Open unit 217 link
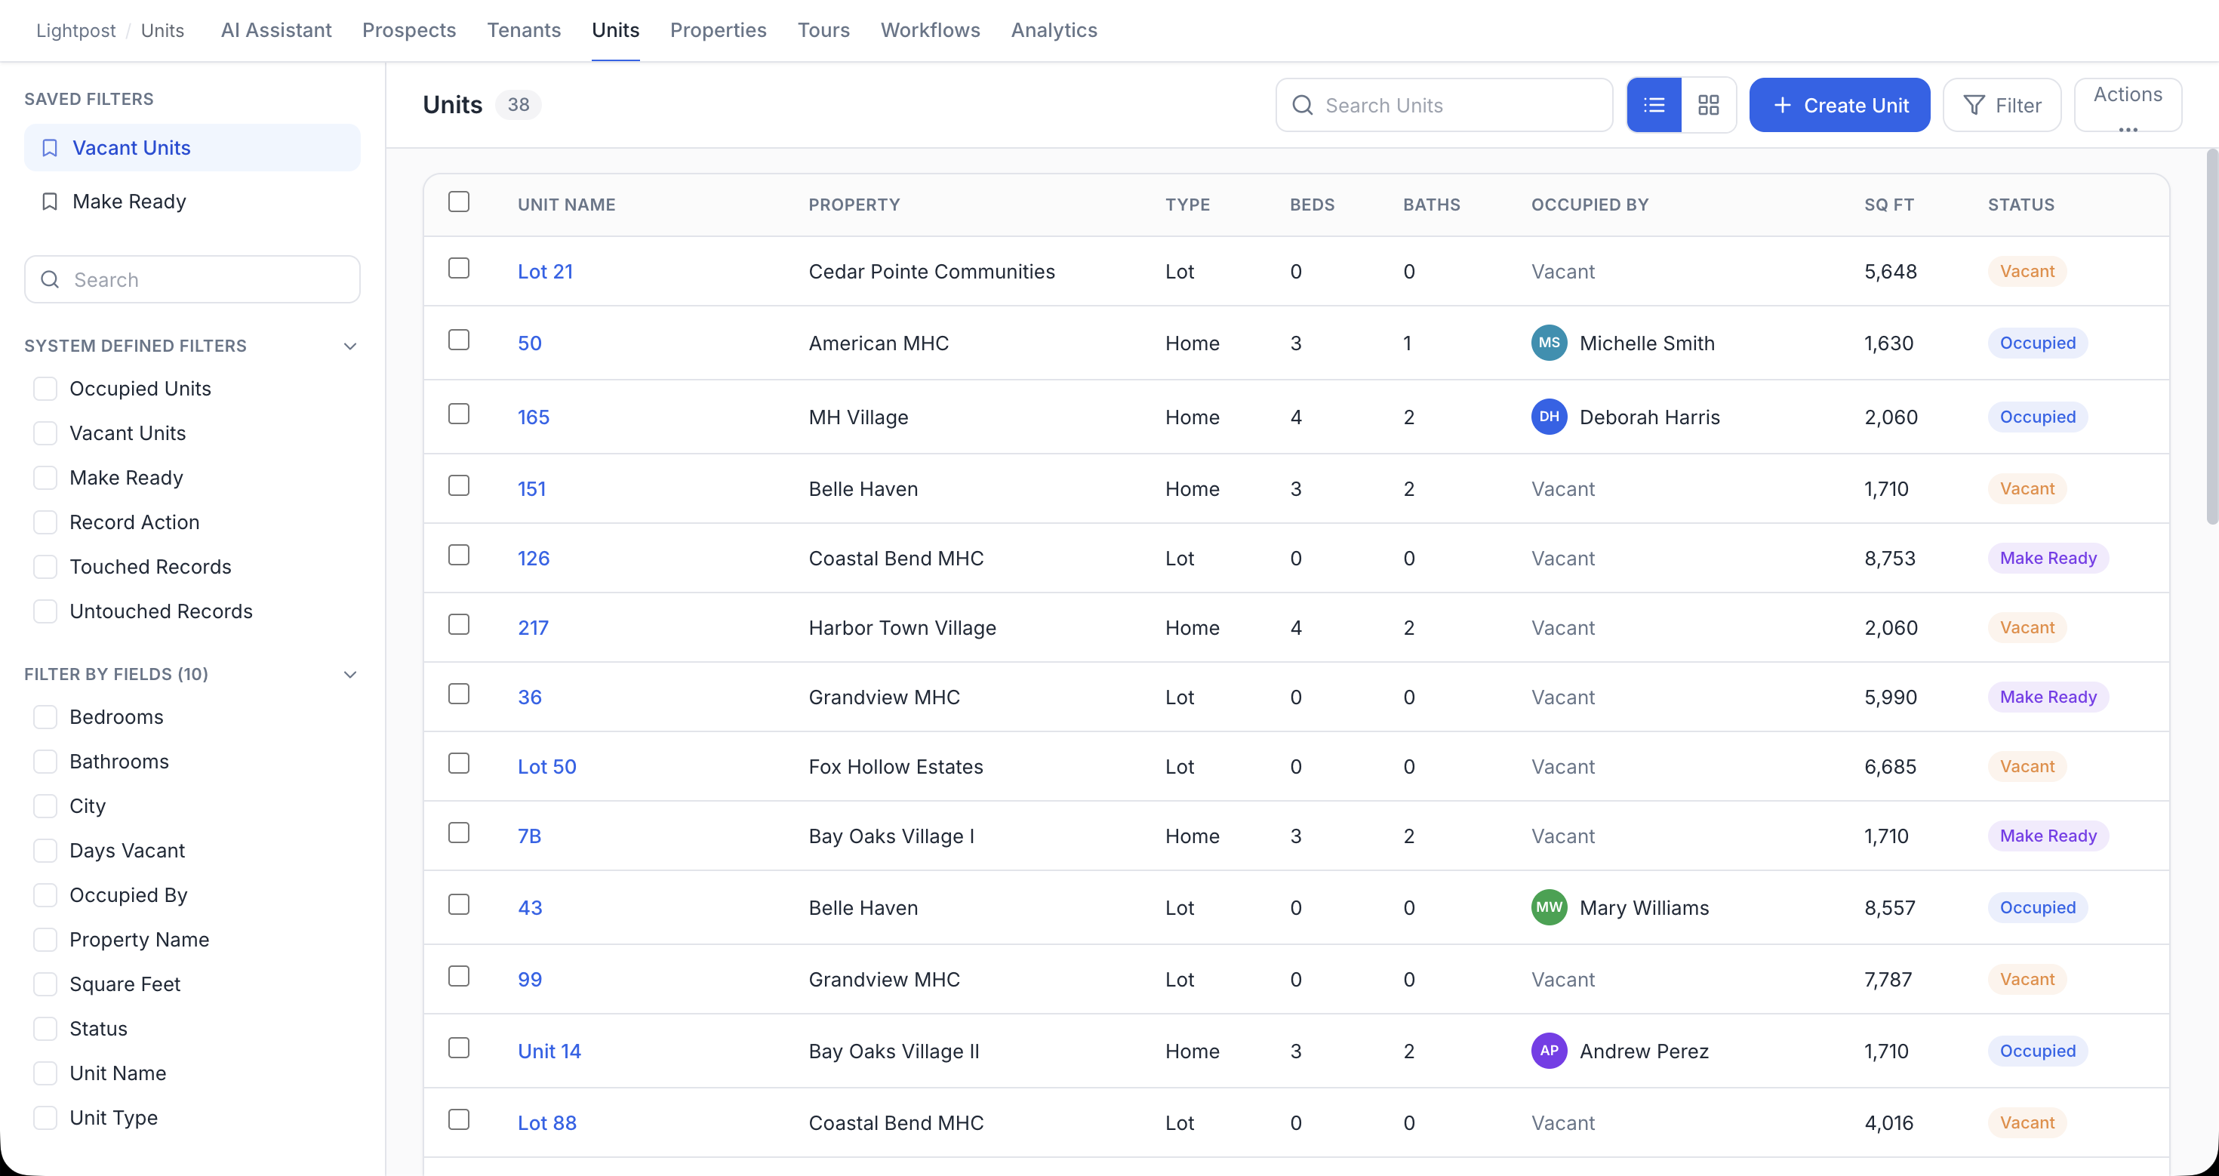The image size is (2219, 1176). coord(532,628)
